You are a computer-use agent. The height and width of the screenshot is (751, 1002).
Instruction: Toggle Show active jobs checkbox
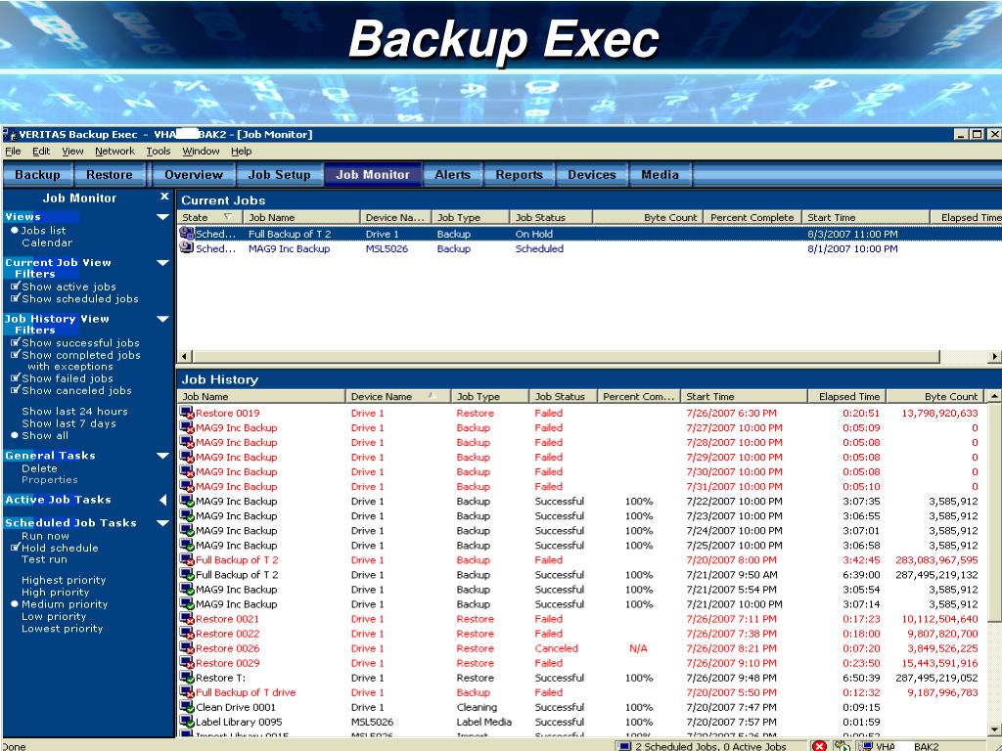(15, 287)
